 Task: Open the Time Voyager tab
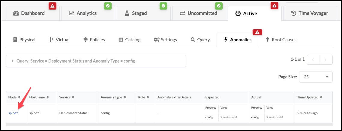pyautogui.click(x=310, y=13)
